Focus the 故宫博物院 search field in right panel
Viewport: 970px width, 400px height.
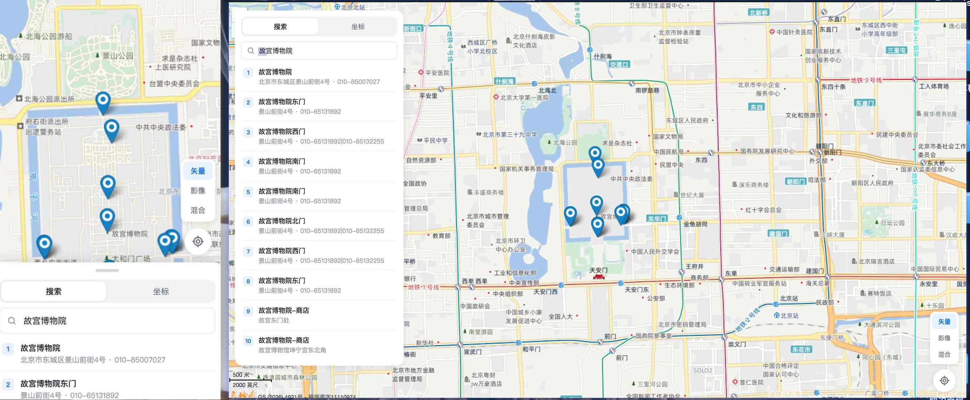pos(319,51)
